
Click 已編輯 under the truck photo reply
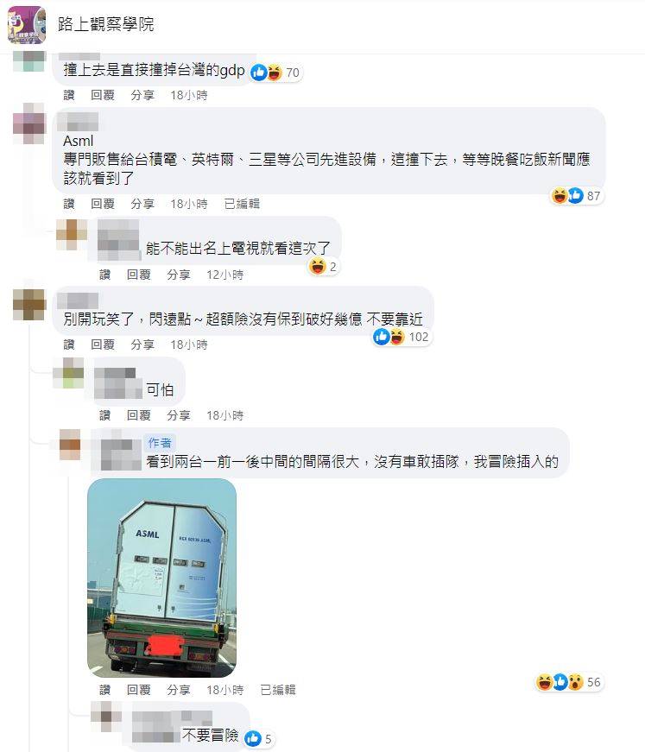(x=278, y=690)
